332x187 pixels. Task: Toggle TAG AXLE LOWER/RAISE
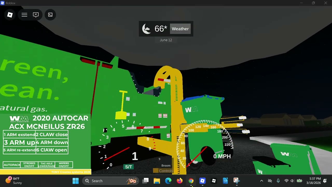point(46,165)
